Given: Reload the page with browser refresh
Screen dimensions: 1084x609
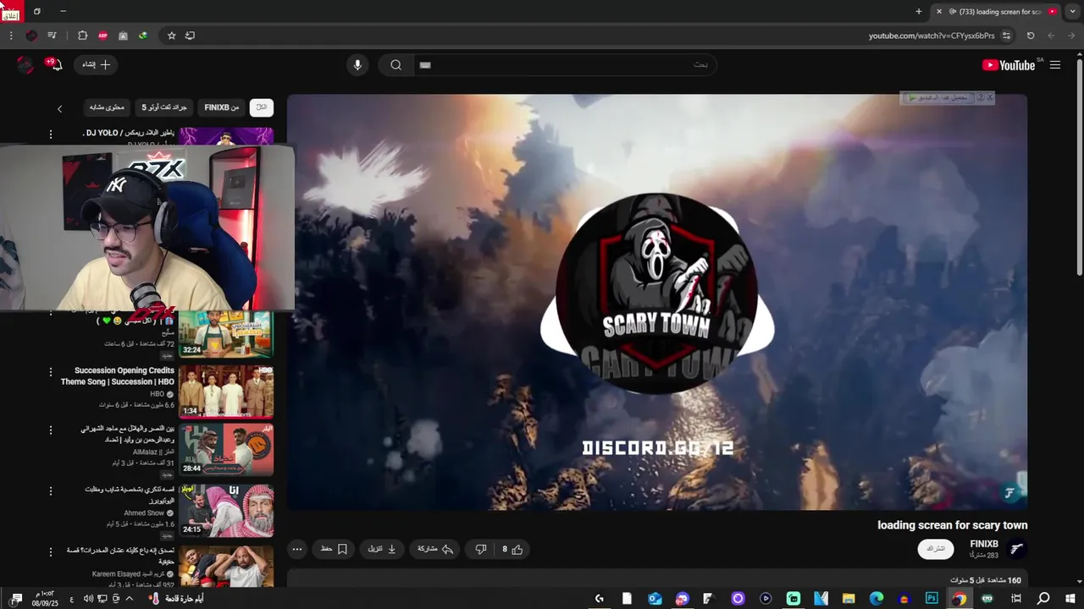Looking at the screenshot, I should coord(1031,36).
